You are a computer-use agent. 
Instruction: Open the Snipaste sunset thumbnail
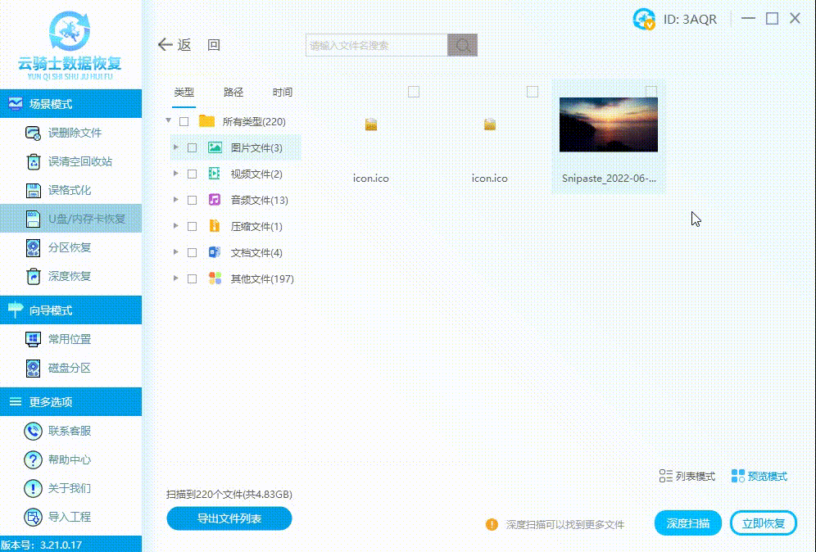609,124
